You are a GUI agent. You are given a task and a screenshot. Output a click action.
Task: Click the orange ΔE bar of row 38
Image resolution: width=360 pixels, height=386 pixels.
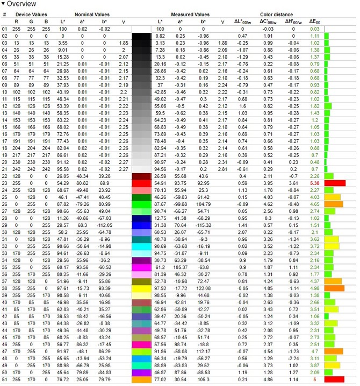[x=334, y=289]
